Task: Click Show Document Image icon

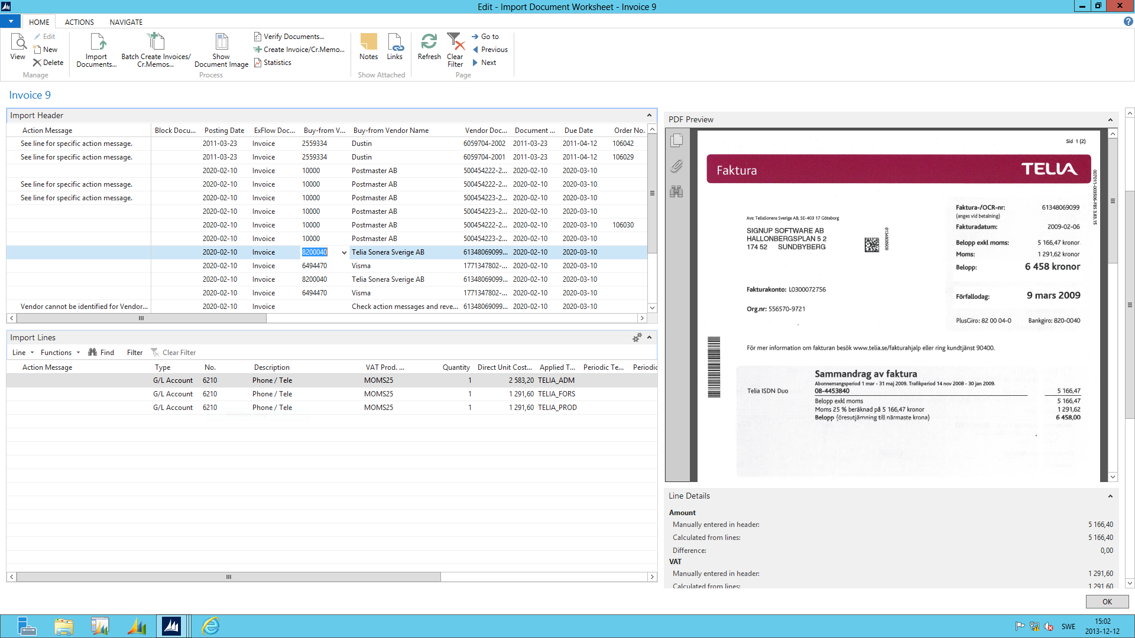Action: [222, 50]
